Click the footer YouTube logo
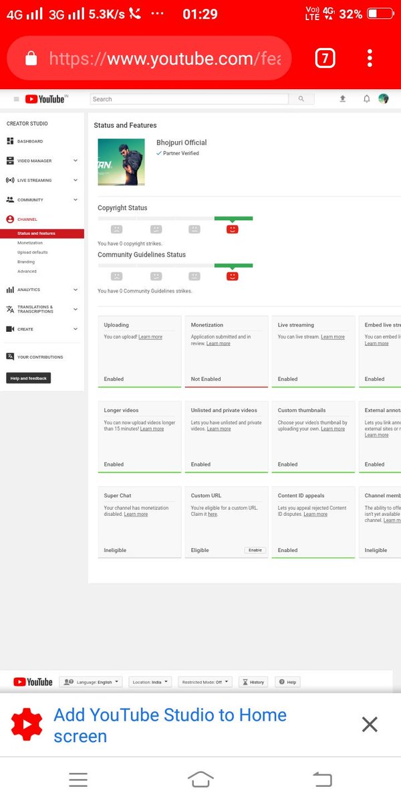Viewport: 401px width, 803px height. coord(33,682)
